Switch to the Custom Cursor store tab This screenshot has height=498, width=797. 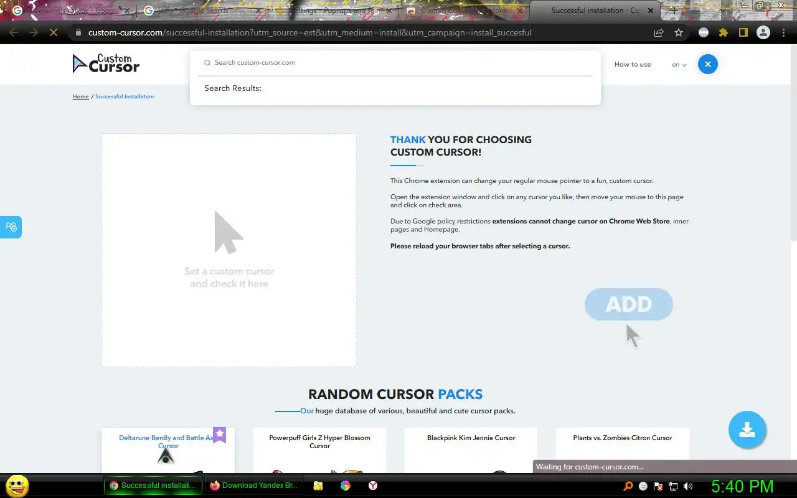464,11
